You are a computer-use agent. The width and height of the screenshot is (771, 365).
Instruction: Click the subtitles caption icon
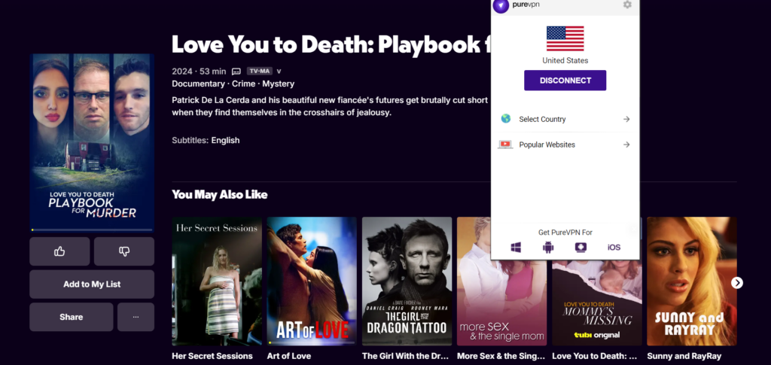[x=236, y=71]
